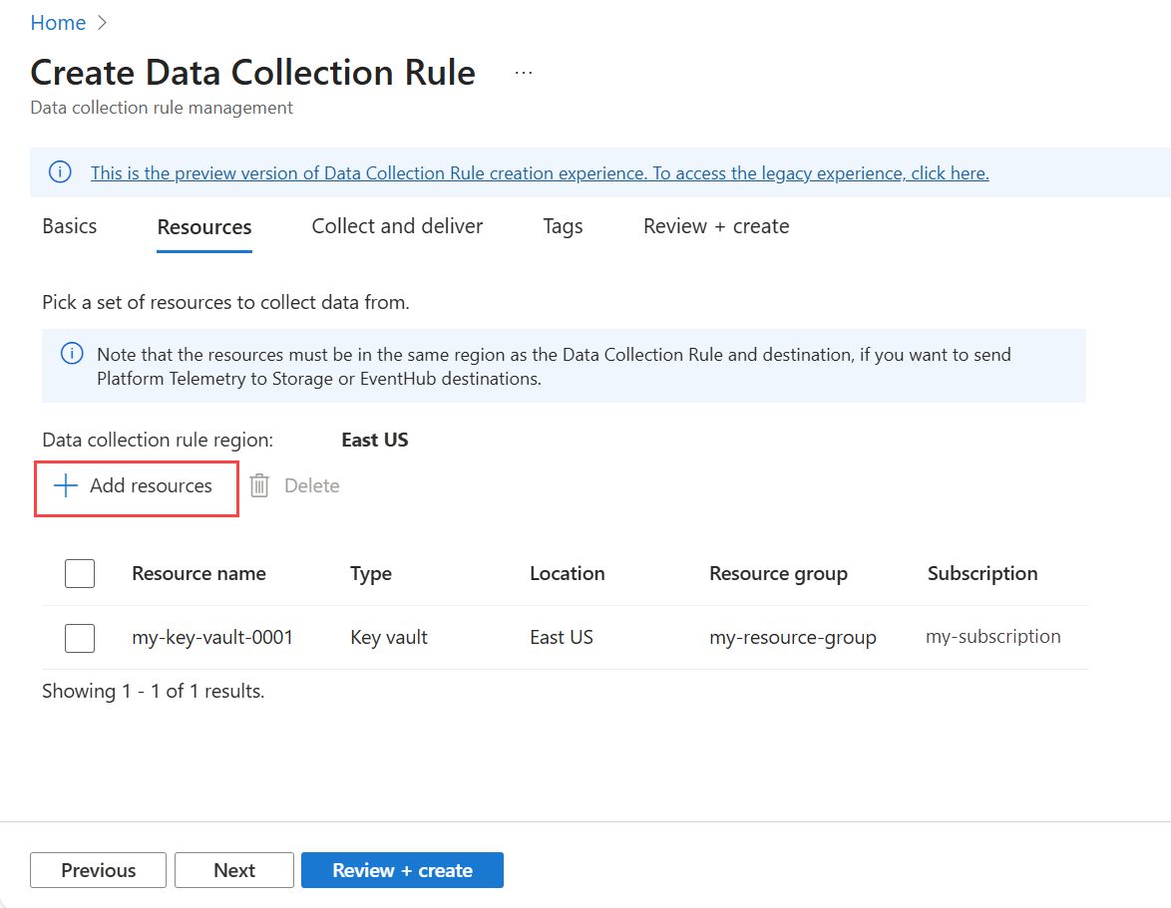Navigate to Home breadcrumb link

click(58, 23)
